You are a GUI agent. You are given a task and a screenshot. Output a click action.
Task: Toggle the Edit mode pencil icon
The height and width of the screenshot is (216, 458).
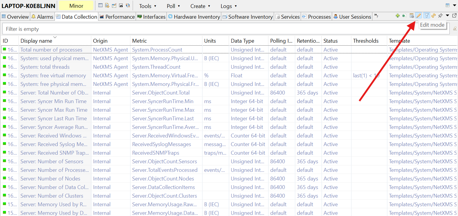point(419,16)
